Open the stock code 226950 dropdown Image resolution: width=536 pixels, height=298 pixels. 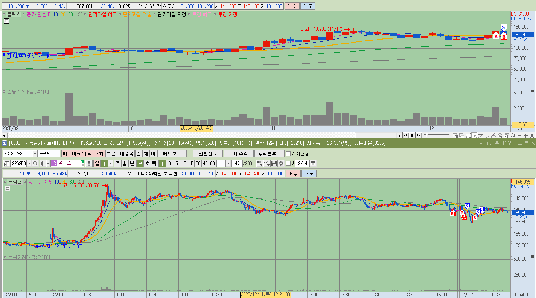tap(29, 163)
